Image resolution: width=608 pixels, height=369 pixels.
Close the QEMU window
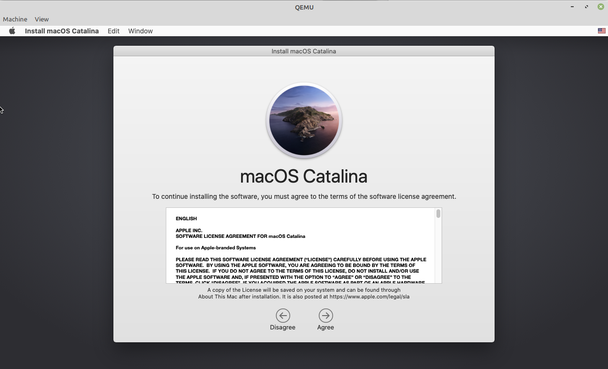(601, 7)
